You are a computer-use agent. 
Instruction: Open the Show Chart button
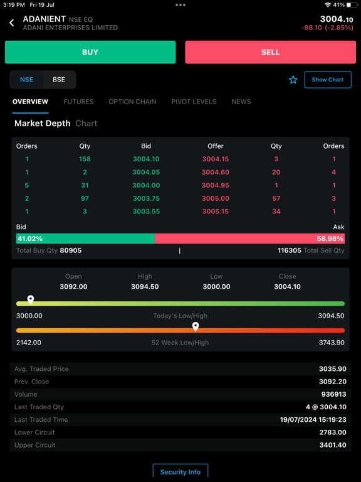(328, 80)
